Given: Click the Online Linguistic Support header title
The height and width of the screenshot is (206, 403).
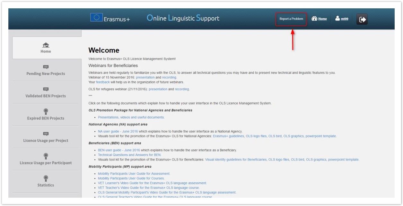Looking at the screenshot, I should pos(183,18).
